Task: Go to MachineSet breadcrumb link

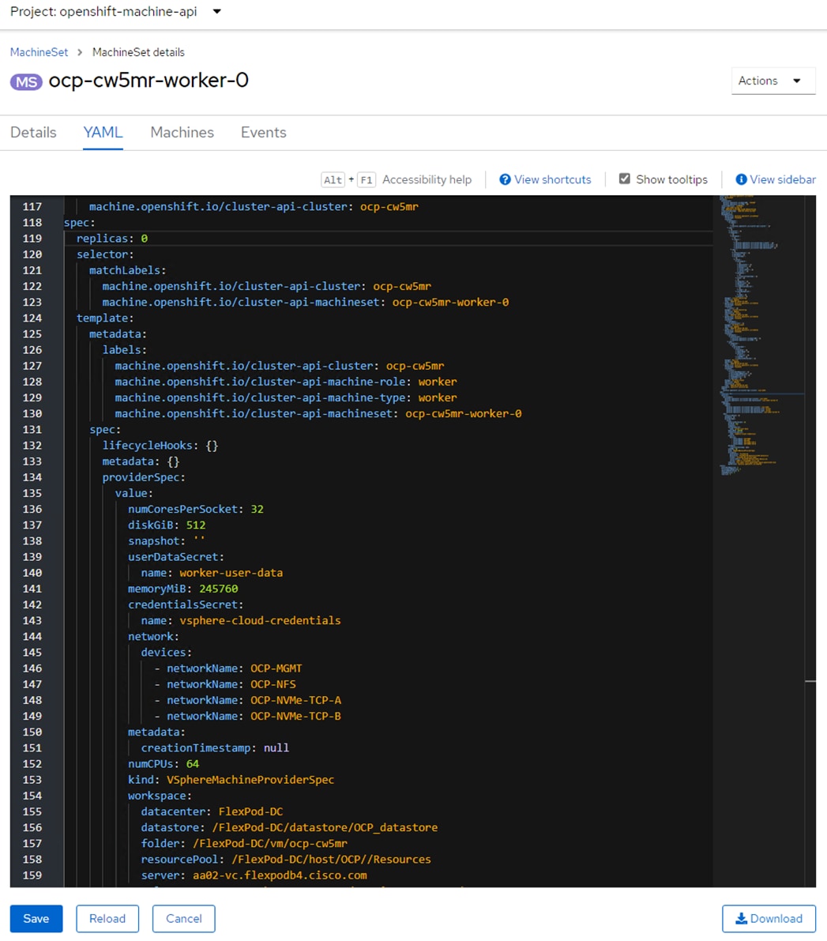Action: coord(39,52)
